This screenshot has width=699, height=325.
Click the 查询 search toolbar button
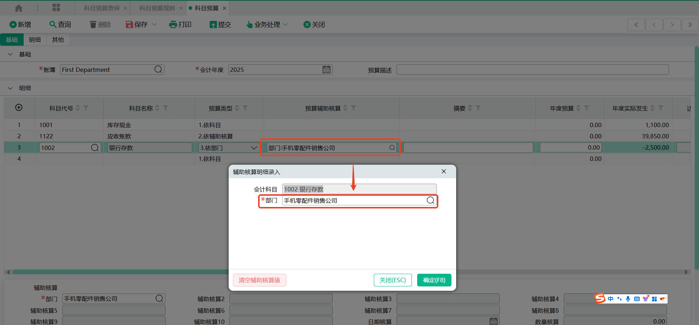coord(60,24)
